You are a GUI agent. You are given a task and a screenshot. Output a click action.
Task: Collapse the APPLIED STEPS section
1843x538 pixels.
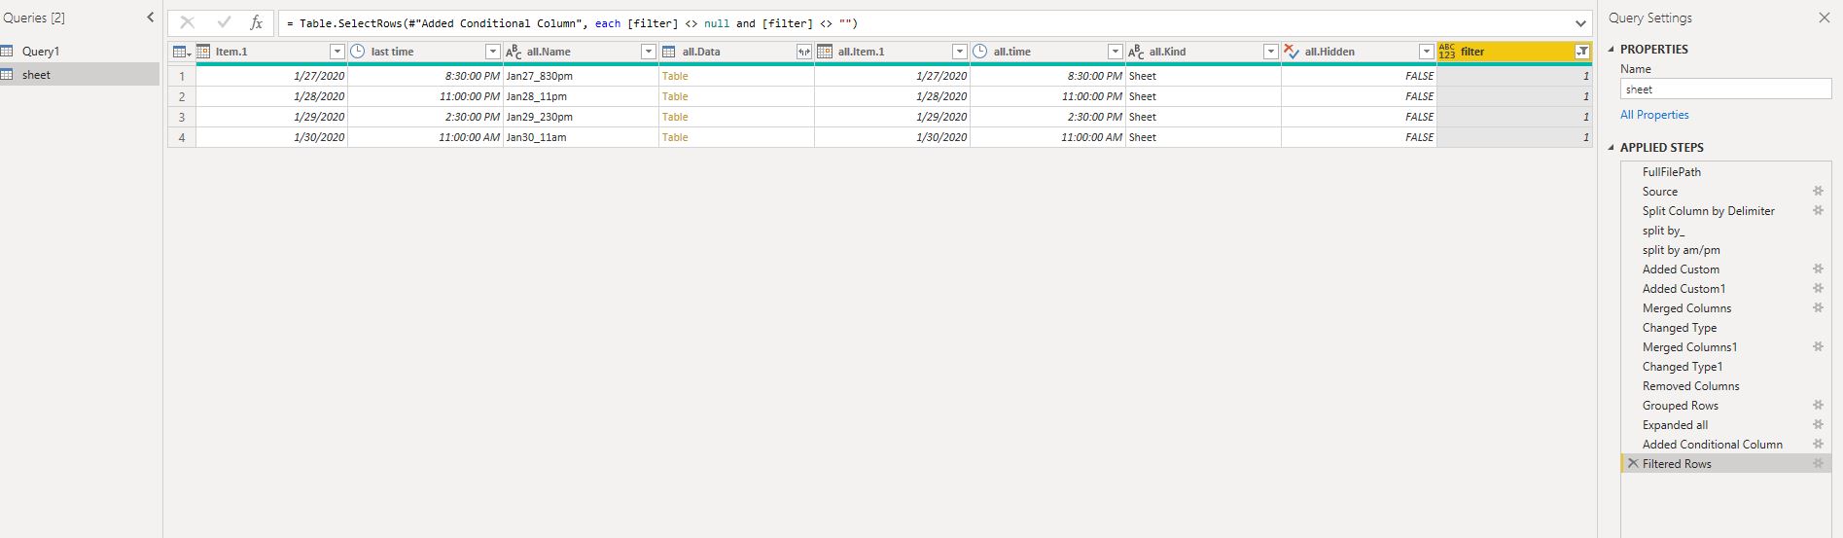pyautogui.click(x=1612, y=148)
